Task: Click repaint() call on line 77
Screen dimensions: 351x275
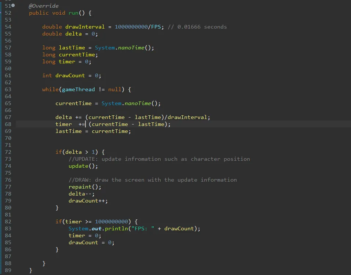Action: pyautogui.click(x=85, y=187)
